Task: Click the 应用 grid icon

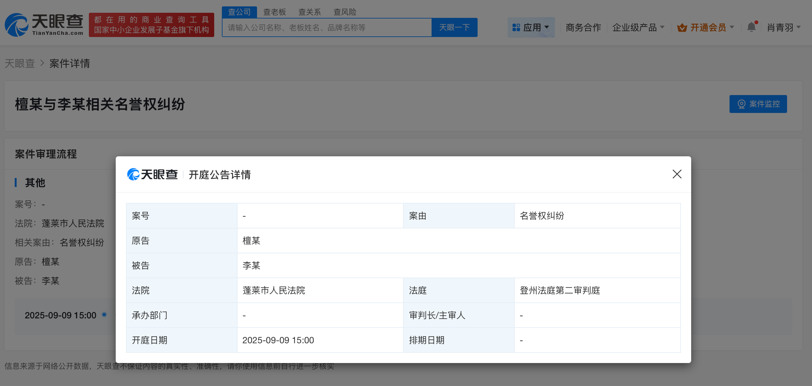Action: (x=516, y=27)
